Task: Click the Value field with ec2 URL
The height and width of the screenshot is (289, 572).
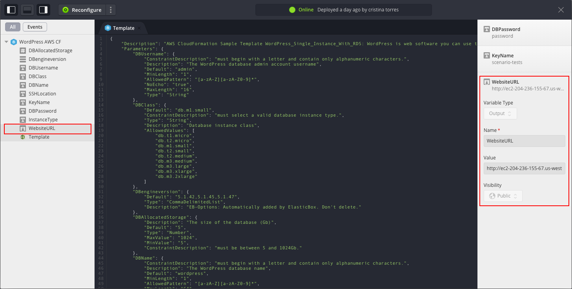Action: [525, 168]
